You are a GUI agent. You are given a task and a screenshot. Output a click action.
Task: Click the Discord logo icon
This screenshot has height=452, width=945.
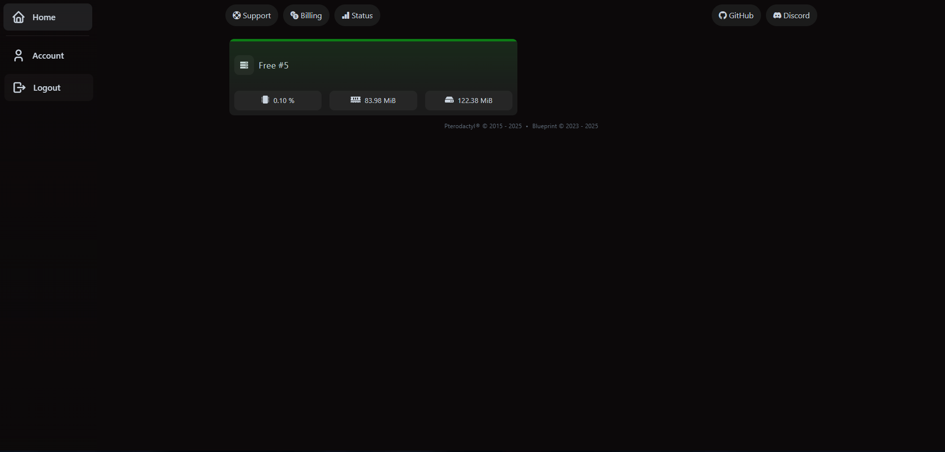tap(776, 15)
